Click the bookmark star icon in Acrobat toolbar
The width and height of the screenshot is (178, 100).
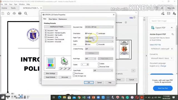8,14
